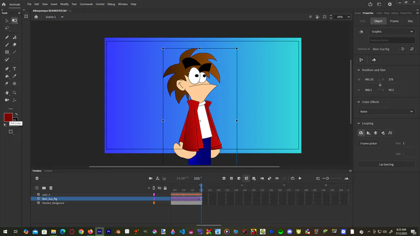Open the edit toolbar three-dots menu
420x236 pixels.
point(11,109)
